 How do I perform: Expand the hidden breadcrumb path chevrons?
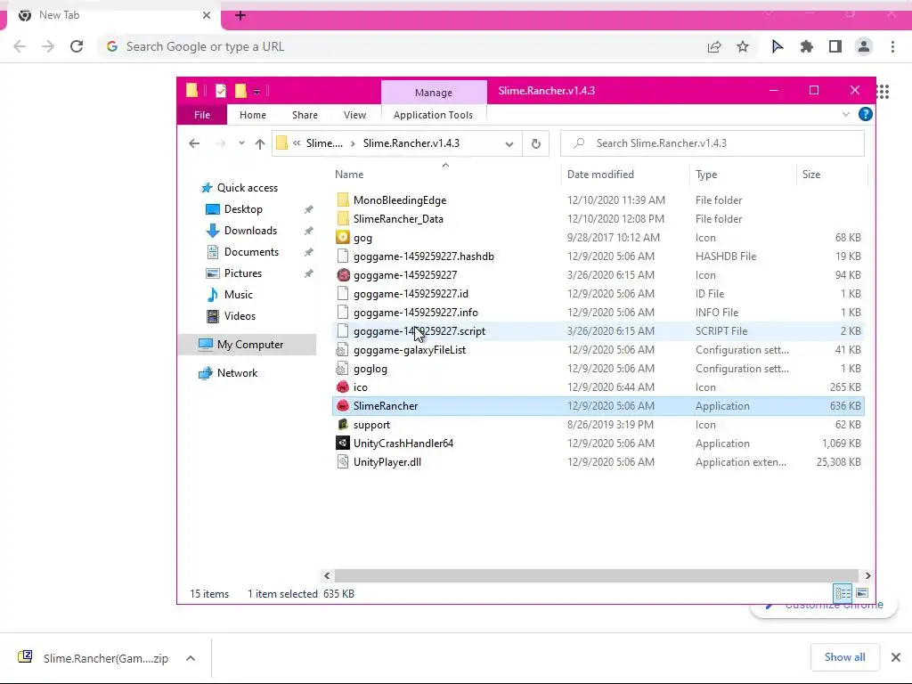[x=297, y=143]
